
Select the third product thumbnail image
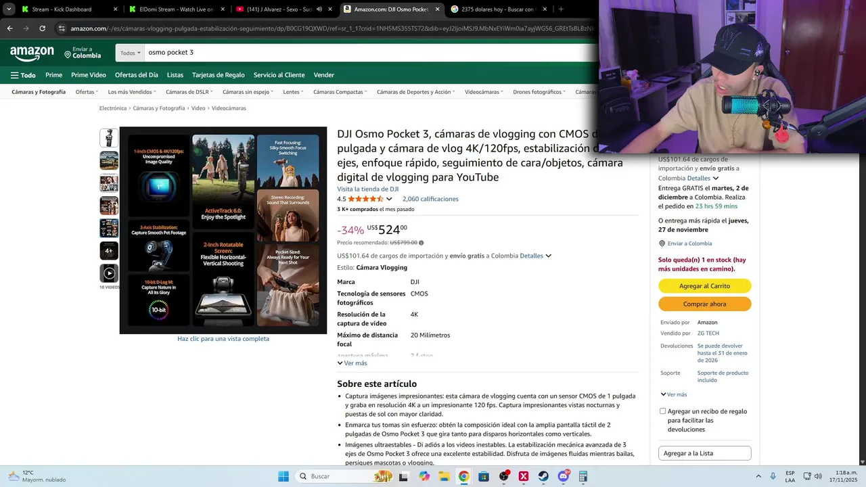[x=109, y=183]
